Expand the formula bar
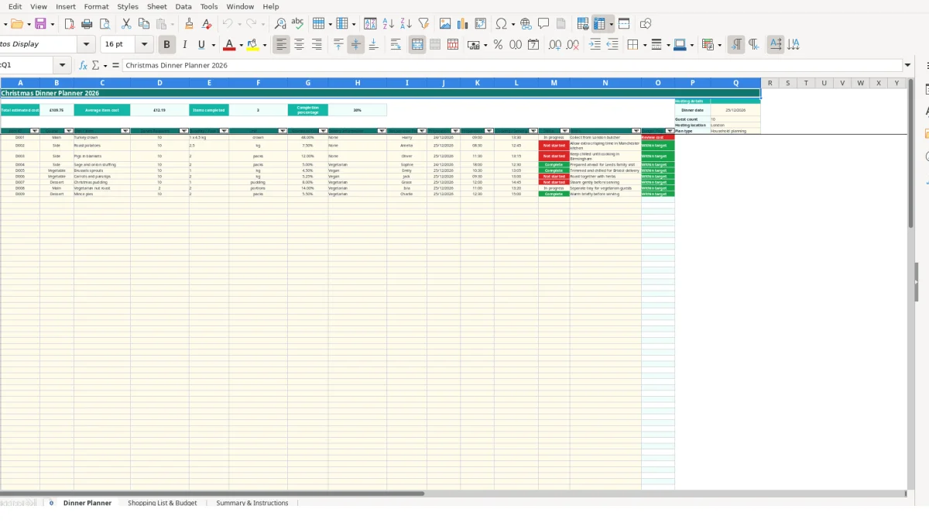929x523 pixels. (x=907, y=66)
